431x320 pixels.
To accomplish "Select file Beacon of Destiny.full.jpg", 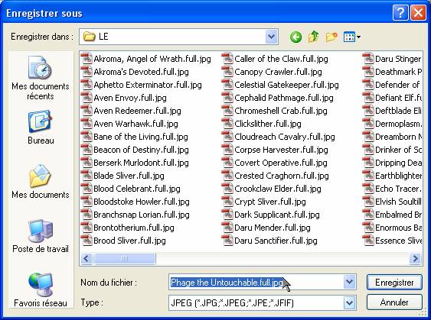I will [x=135, y=150].
